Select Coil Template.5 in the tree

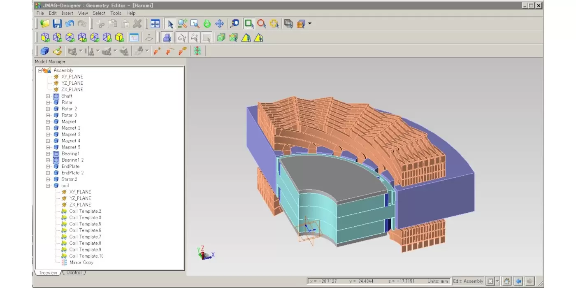[85, 224]
